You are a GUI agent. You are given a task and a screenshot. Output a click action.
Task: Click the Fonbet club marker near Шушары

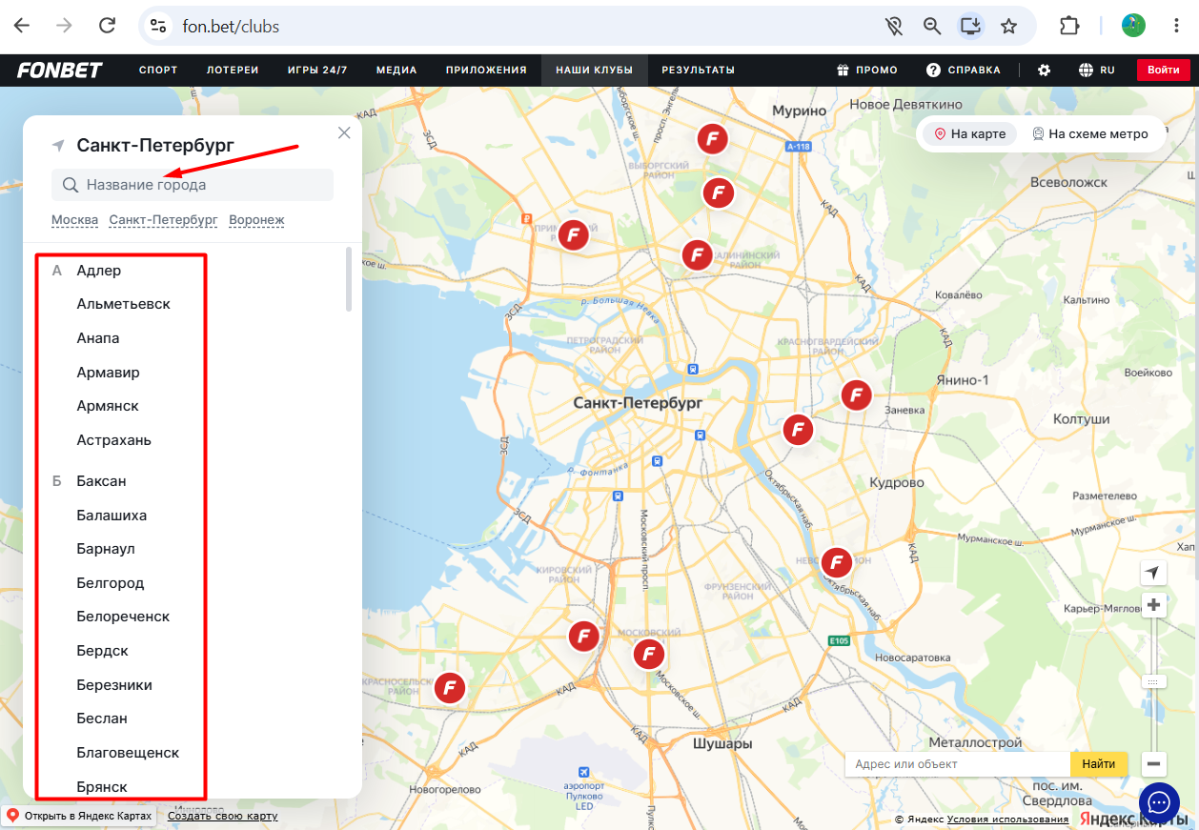pyautogui.click(x=648, y=654)
